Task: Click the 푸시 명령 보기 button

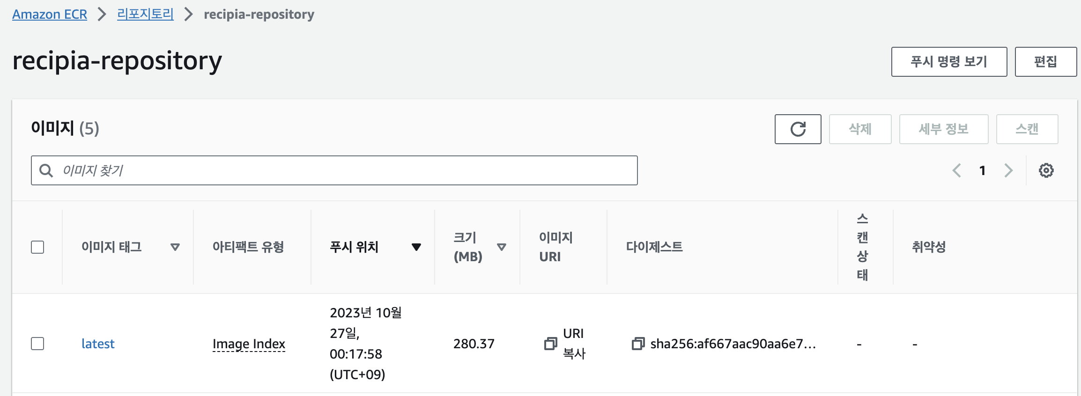Action: (949, 61)
